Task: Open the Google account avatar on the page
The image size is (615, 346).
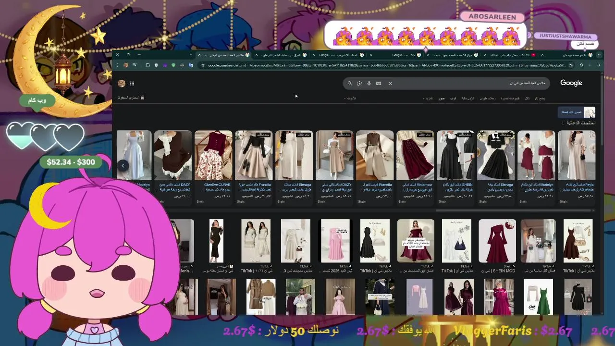Action: pyautogui.click(x=122, y=83)
